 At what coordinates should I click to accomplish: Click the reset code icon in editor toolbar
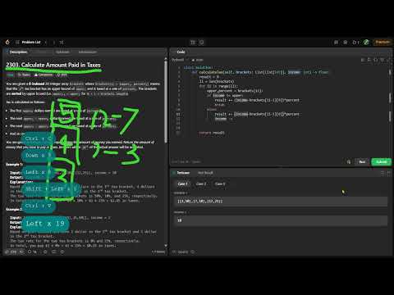[x=383, y=60]
